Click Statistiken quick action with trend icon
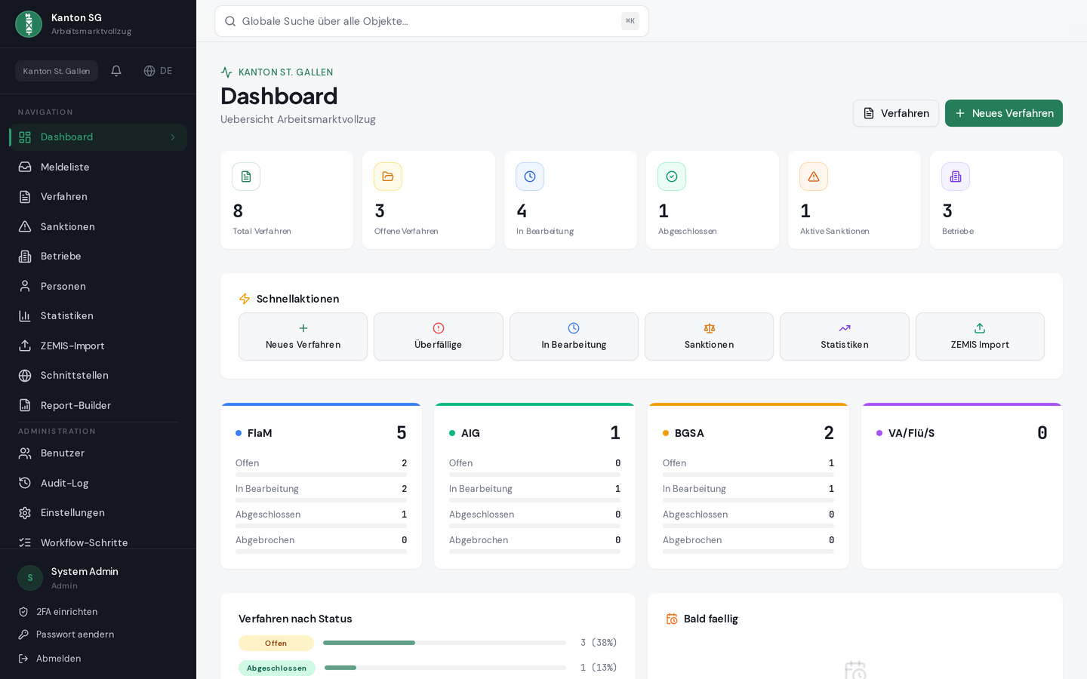The image size is (1087, 679). [x=845, y=336]
